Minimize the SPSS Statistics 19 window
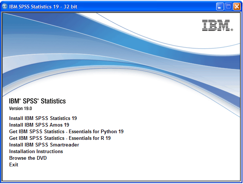Screen dimensions: 243x184 (x=220, y=7)
